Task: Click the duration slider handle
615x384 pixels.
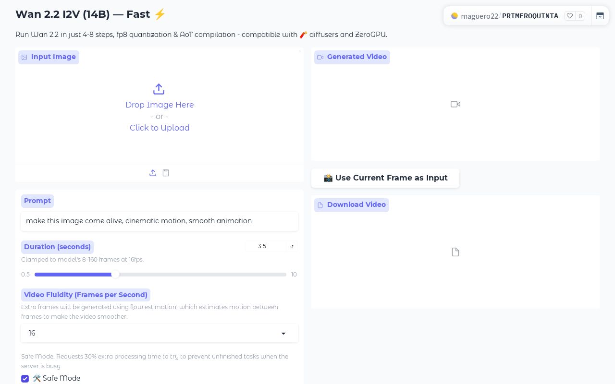Action: tap(115, 275)
